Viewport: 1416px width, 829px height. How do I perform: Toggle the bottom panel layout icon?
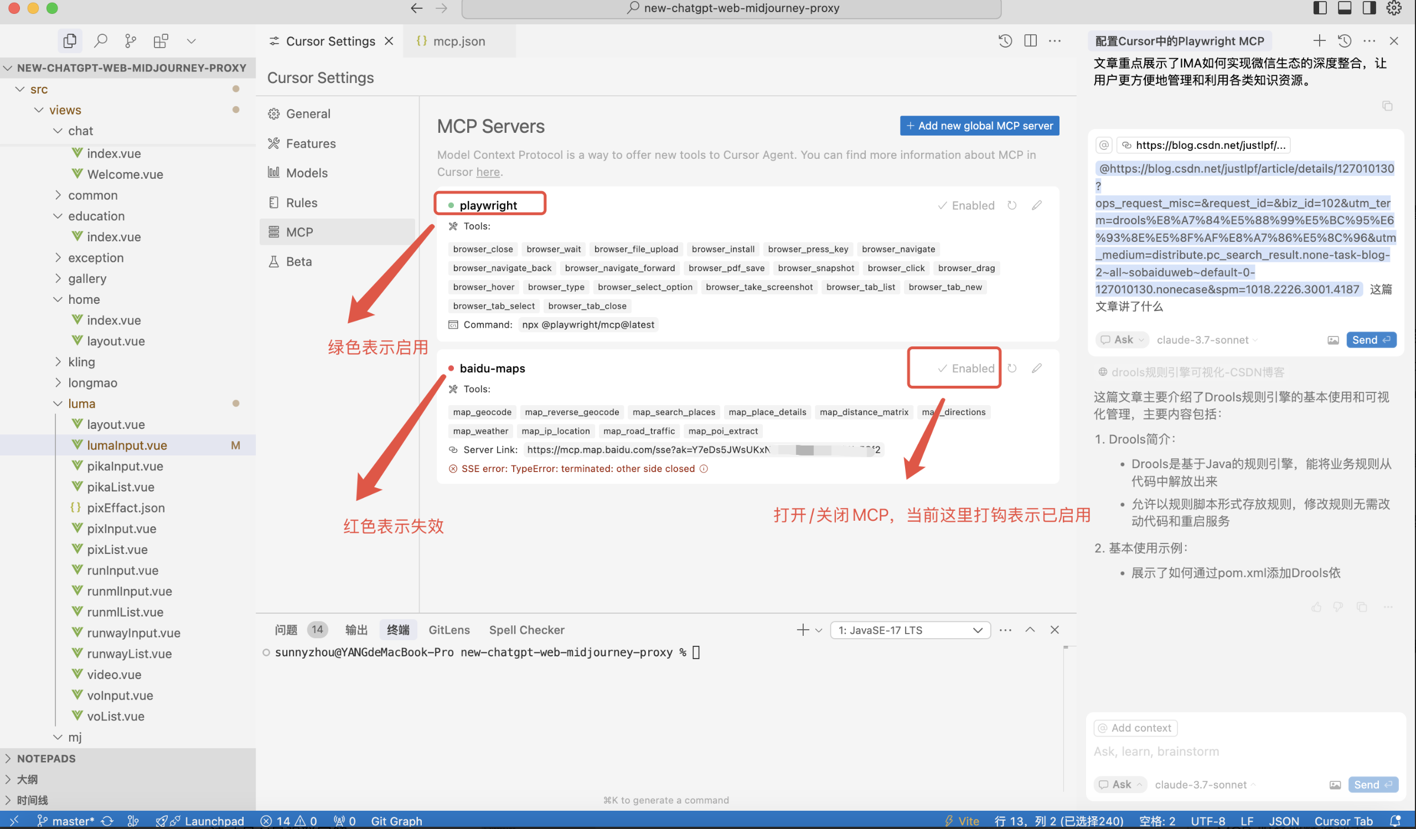pos(1345,8)
